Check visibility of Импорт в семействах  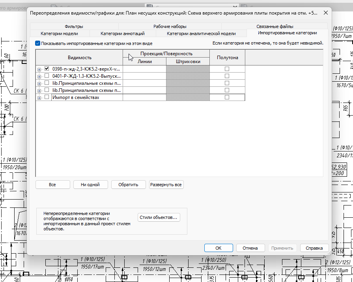[47, 97]
